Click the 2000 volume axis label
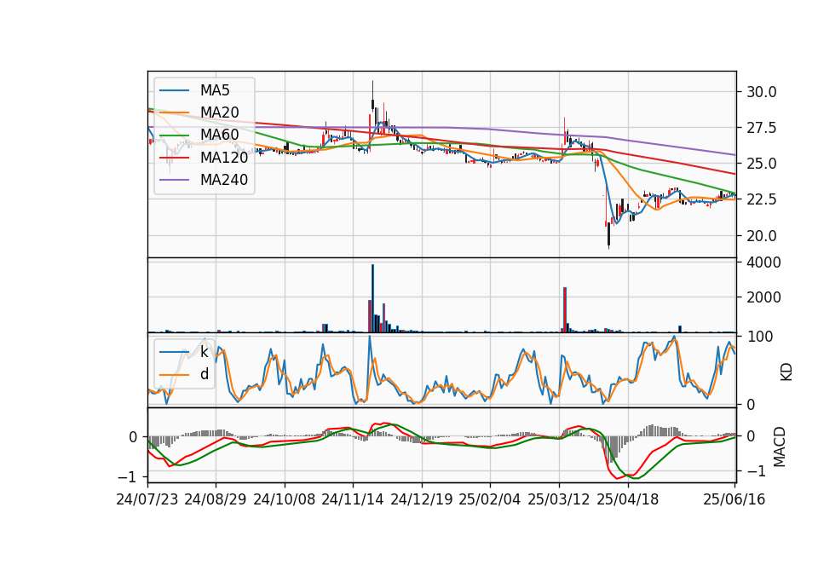 pos(763,298)
